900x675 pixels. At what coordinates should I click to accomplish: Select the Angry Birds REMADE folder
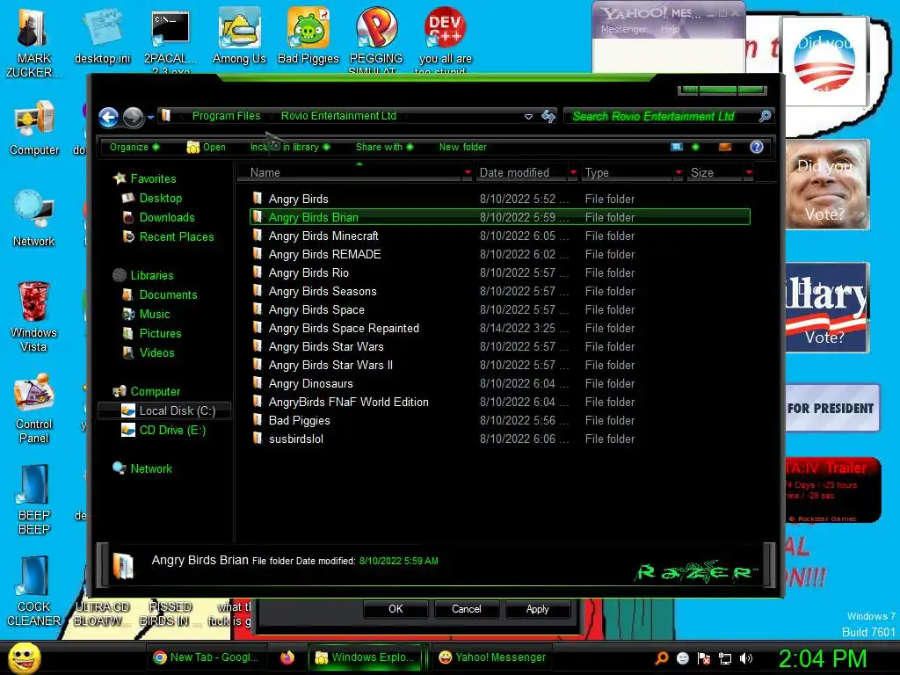500,254
